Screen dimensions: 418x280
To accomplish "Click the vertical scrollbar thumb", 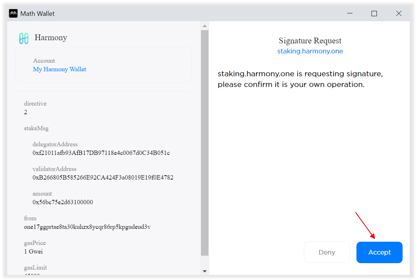I will pos(205,143).
